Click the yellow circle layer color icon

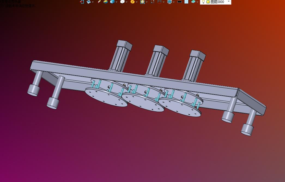(x=208, y=2)
